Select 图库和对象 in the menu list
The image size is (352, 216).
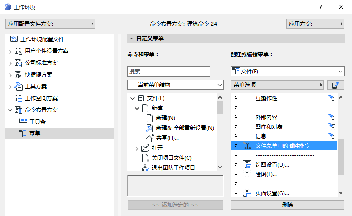tap(269, 126)
